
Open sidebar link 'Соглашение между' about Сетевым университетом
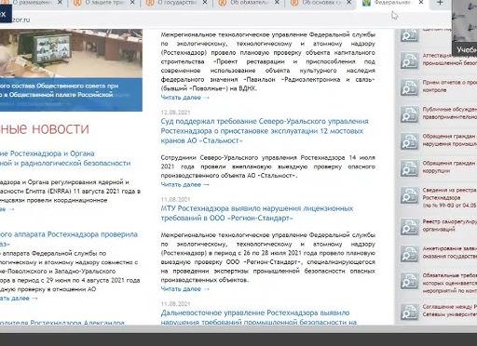[x=449, y=311]
